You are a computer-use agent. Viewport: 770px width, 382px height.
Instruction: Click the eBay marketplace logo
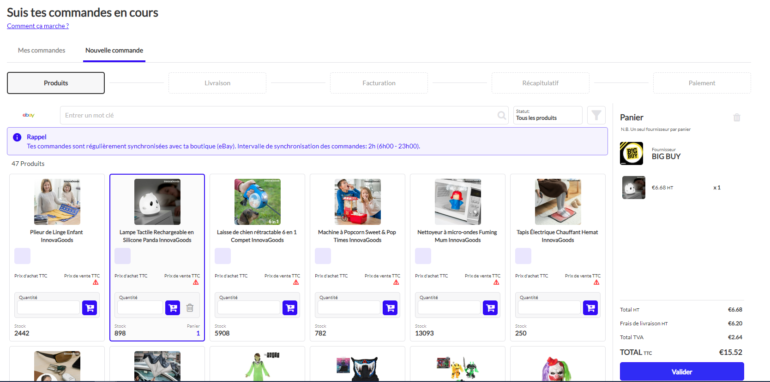pos(29,115)
